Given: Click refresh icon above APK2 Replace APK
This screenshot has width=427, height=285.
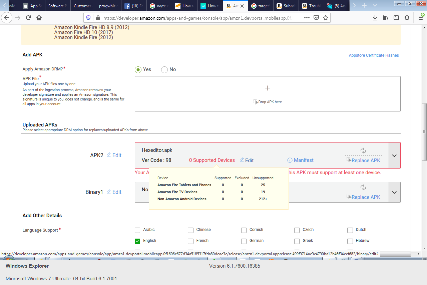Looking at the screenshot, I should point(363,151).
